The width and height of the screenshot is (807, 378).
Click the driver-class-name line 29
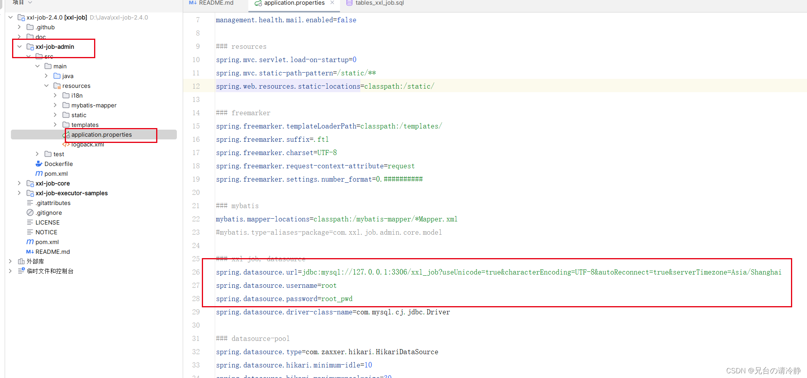[333, 312]
